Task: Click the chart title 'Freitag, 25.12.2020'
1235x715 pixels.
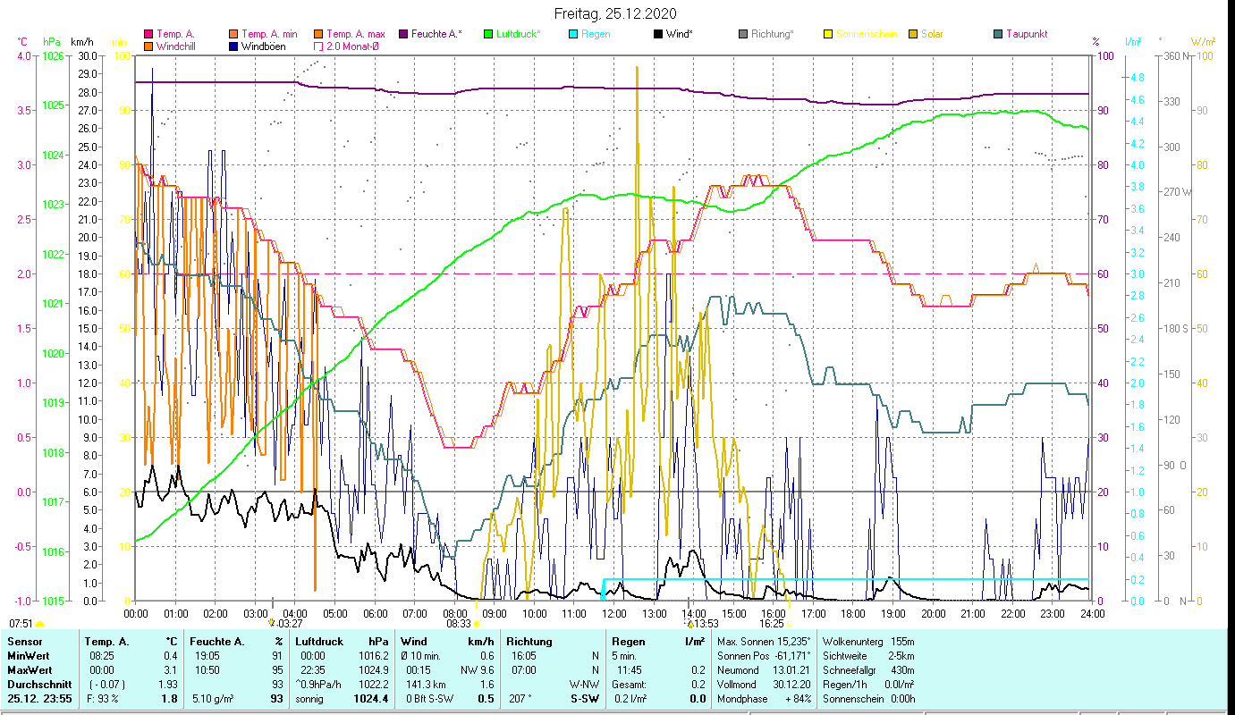Action: coord(615,13)
